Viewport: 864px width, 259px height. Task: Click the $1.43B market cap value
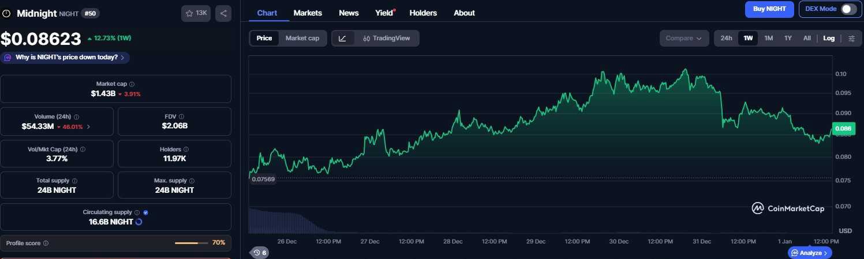pyautogui.click(x=102, y=93)
